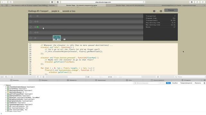
Task: Click Safari share icon
Action: (197, 2)
